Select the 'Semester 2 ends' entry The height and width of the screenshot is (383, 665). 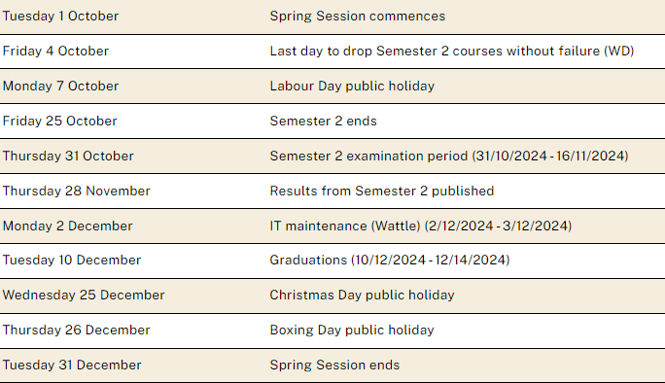point(323,121)
